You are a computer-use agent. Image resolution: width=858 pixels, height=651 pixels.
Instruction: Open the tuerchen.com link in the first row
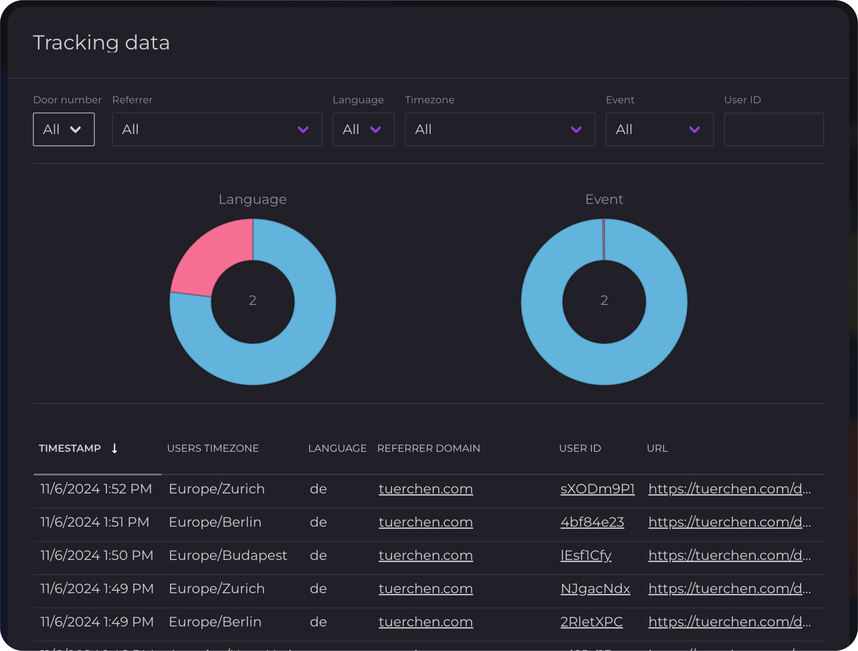(425, 488)
